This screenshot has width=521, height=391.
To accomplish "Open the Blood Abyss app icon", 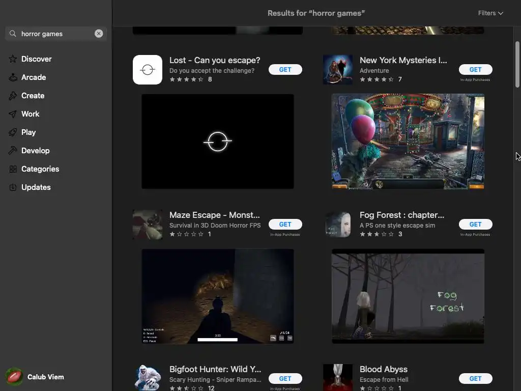I will coord(338,378).
